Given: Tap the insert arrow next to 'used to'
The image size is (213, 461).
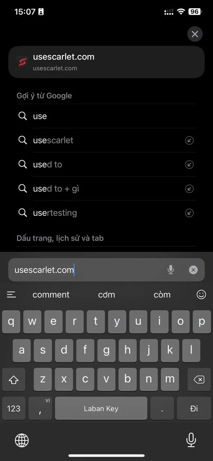Looking at the screenshot, I should coord(190,165).
